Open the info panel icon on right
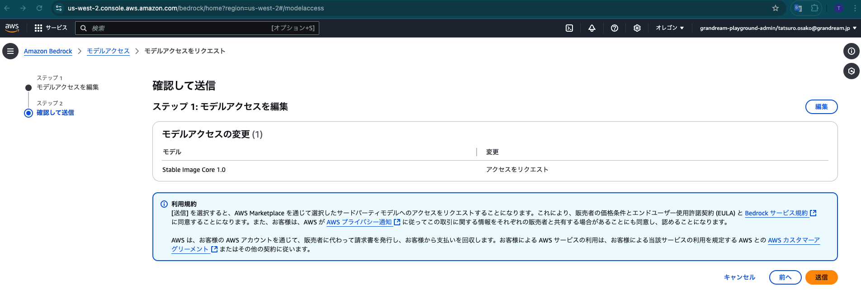The height and width of the screenshot is (295, 861). [x=851, y=51]
